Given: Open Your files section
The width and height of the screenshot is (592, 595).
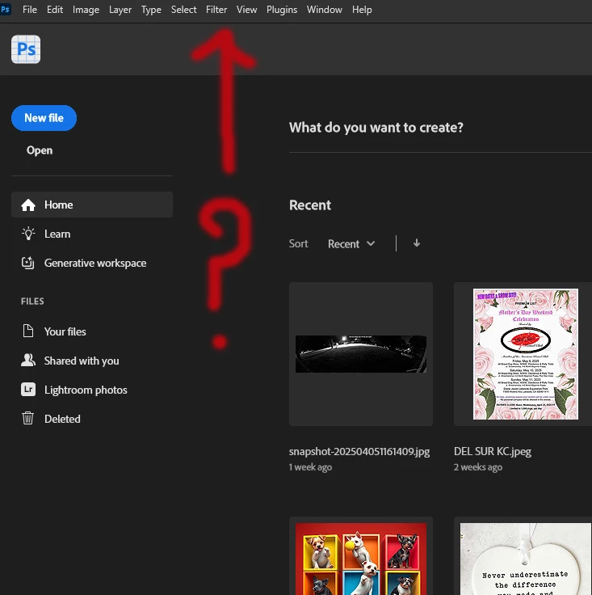Looking at the screenshot, I should click(65, 331).
